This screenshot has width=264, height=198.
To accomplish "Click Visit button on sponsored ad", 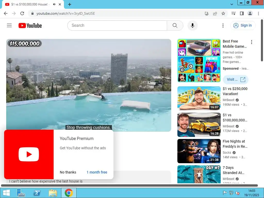I will [x=236, y=79].
